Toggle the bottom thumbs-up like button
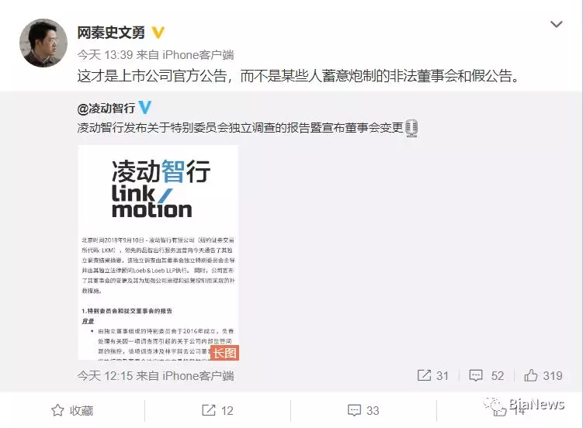583x428 pixels. [499, 410]
